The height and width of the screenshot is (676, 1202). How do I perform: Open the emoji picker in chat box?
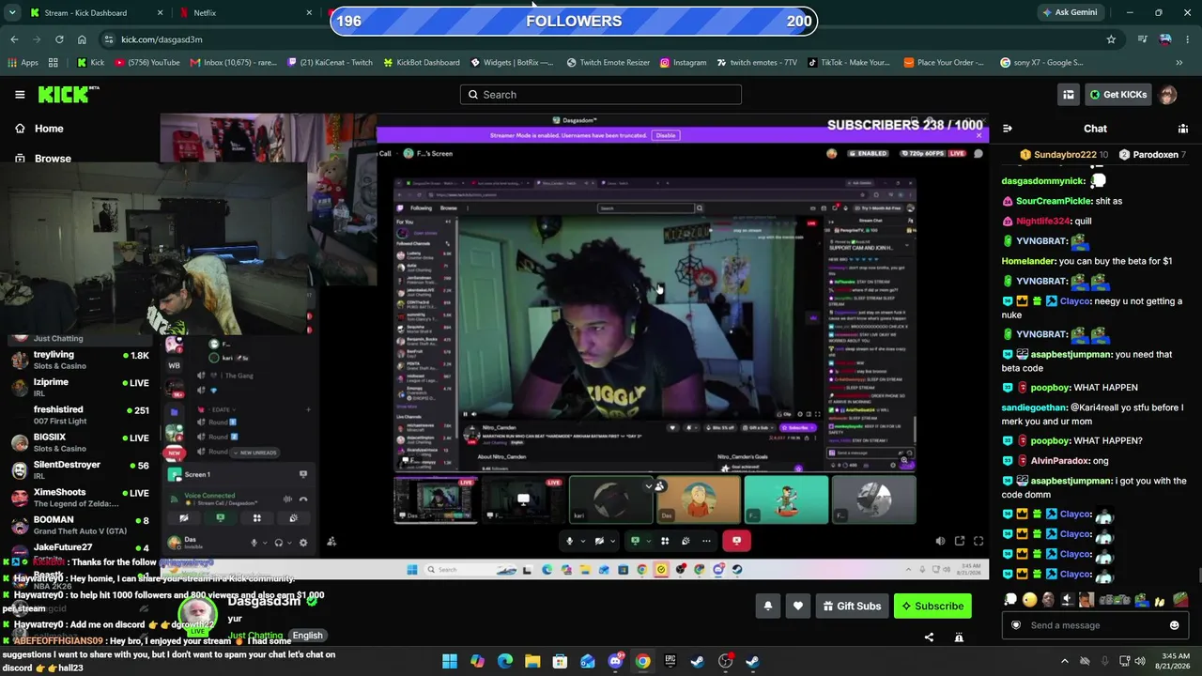pyautogui.click(x=1174, y=625)
